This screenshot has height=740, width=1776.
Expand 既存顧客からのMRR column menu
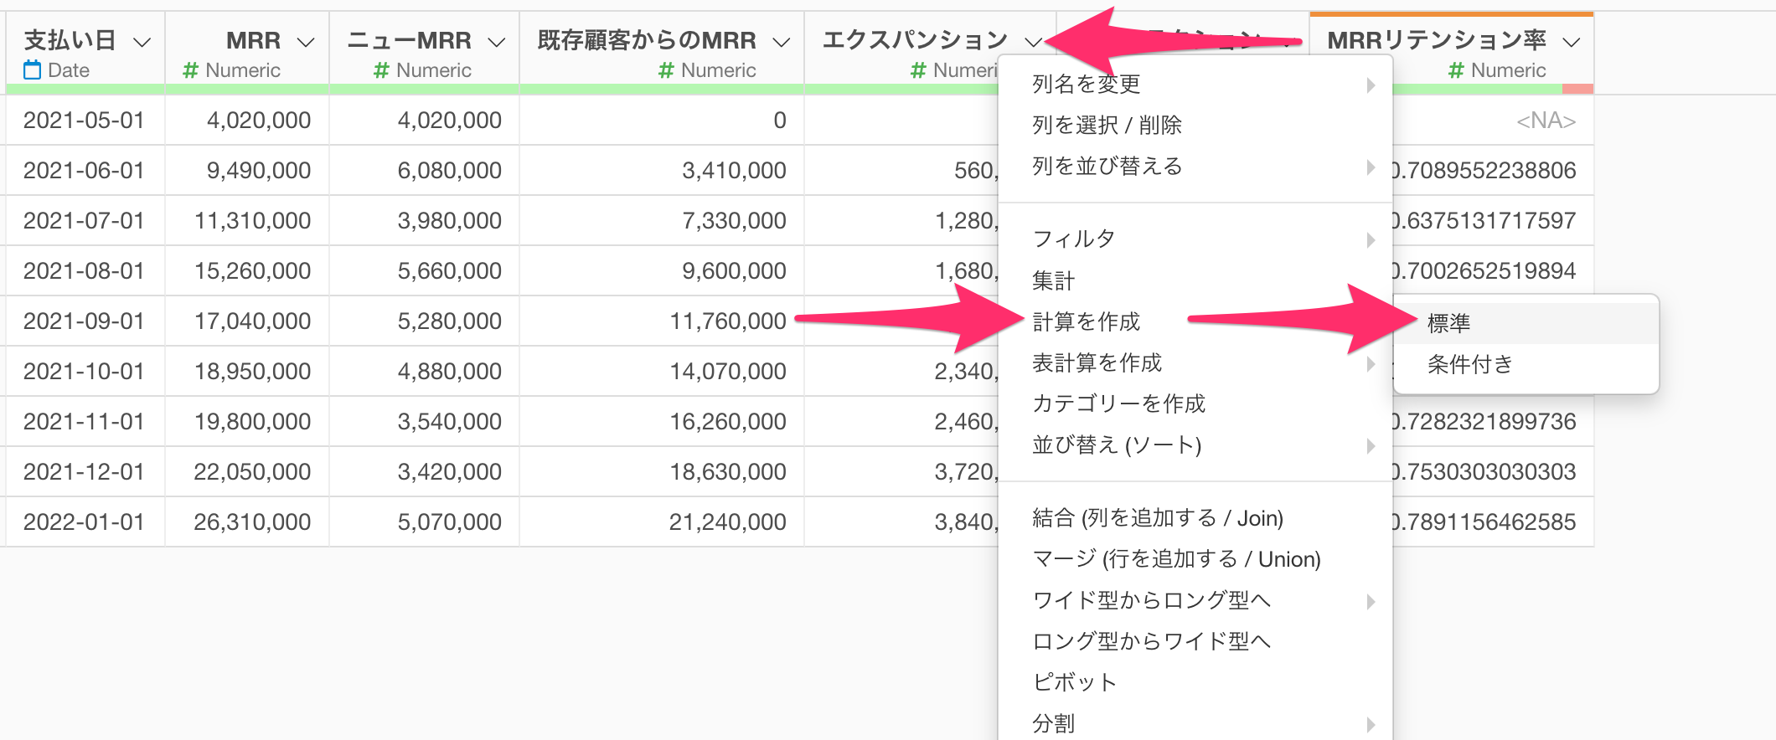tap(782, 41)
